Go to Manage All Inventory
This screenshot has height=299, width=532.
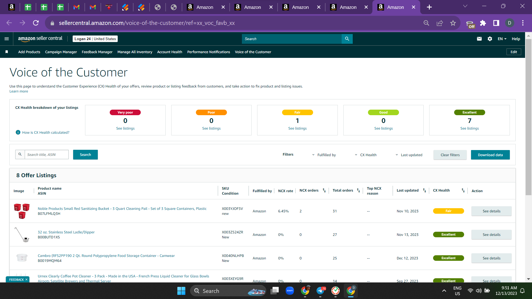coord(135,52)
